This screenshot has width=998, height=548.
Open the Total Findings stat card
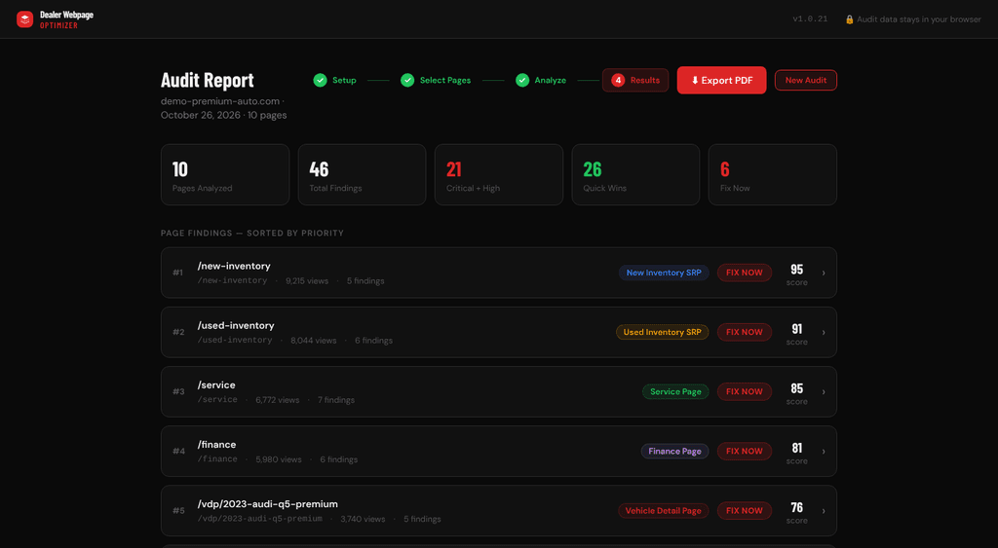[363, 175]
